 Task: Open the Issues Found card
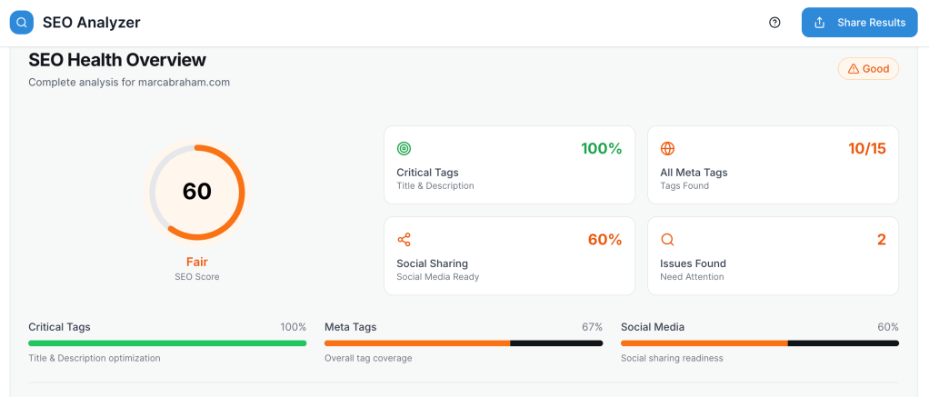[773, 255]
